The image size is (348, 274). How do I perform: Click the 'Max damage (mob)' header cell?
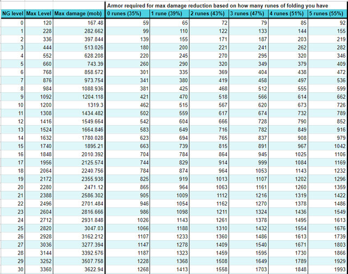pos(79,14)
